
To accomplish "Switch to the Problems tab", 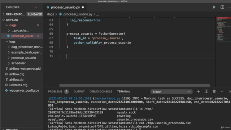I will tap(55, 91).
